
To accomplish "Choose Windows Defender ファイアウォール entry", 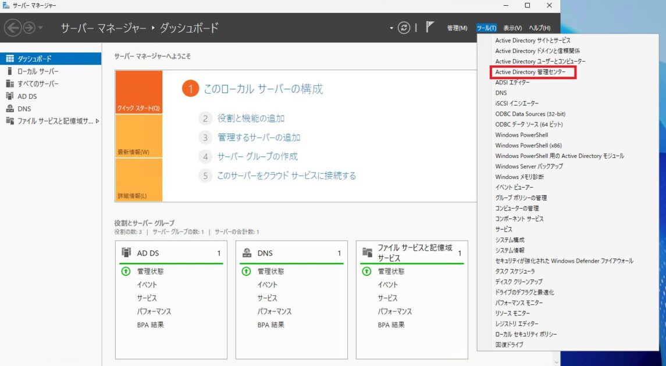I will [564, 261].
